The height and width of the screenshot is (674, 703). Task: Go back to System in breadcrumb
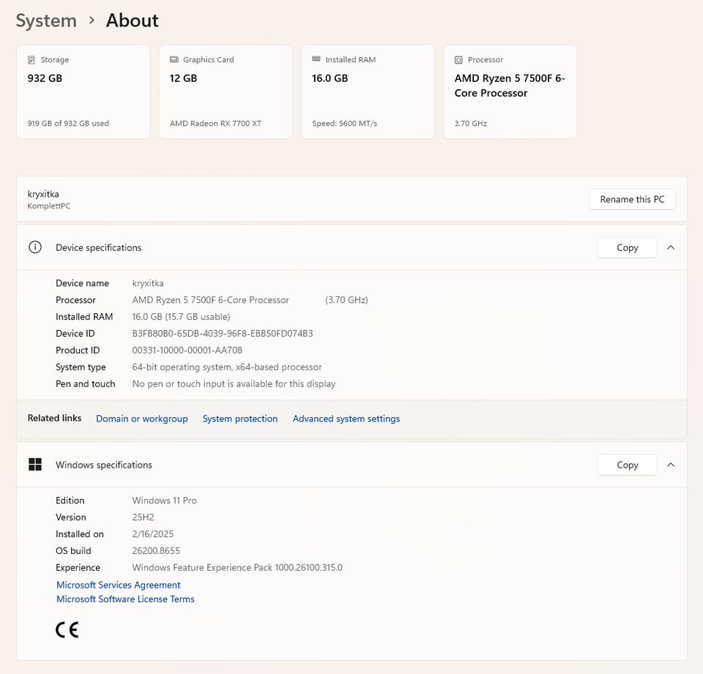(x=46, y=20)
